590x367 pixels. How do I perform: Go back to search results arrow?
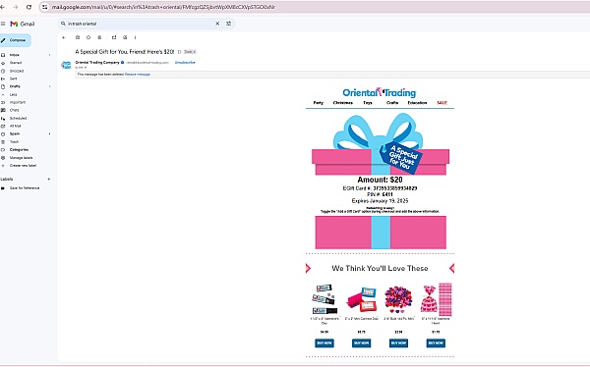click(64, 37)
